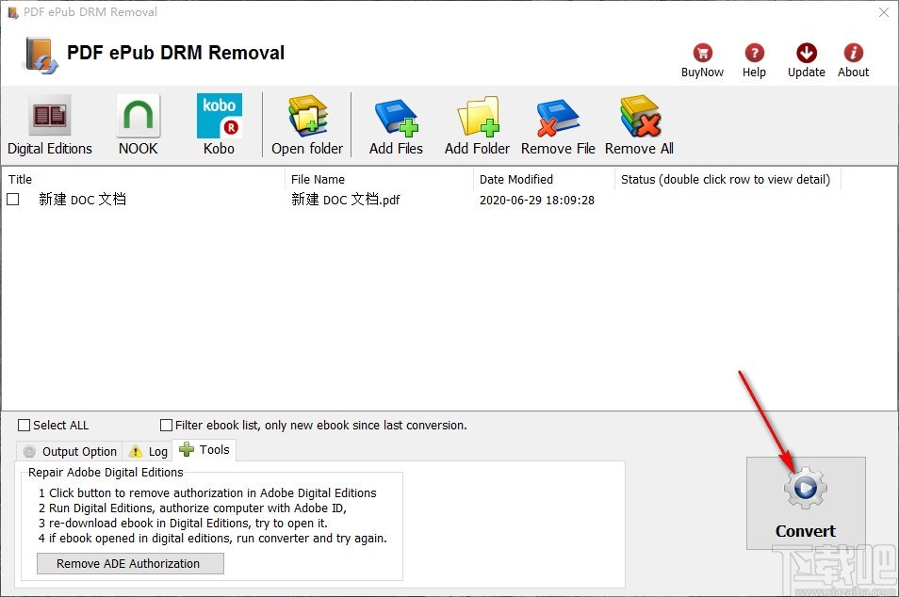Choose the Kobo library icon
The image size is (899, 597).
(219, 125)
